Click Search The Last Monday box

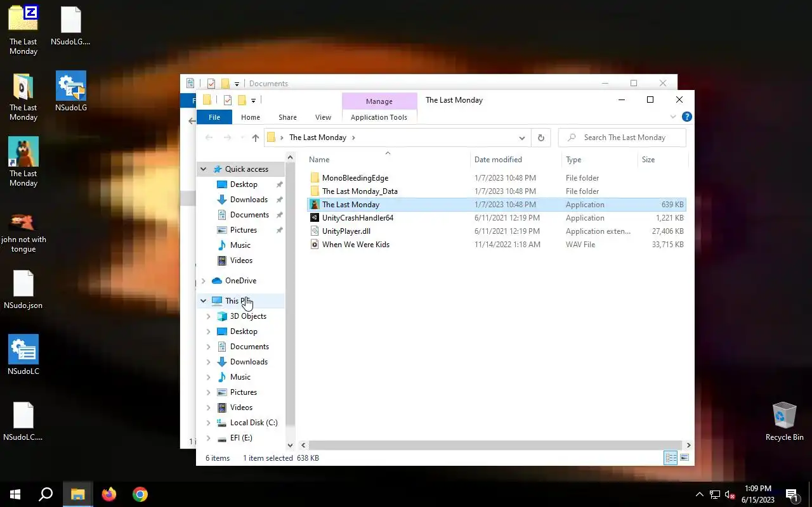(x=622, y=138)
